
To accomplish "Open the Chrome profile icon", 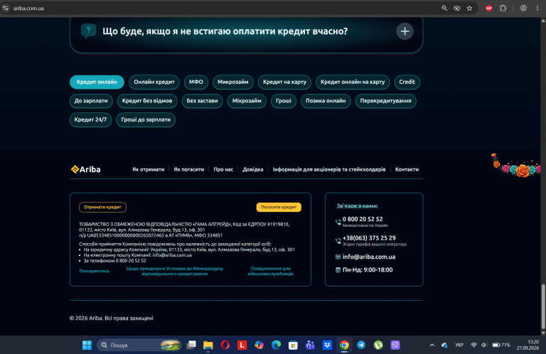I will [523, 8].
